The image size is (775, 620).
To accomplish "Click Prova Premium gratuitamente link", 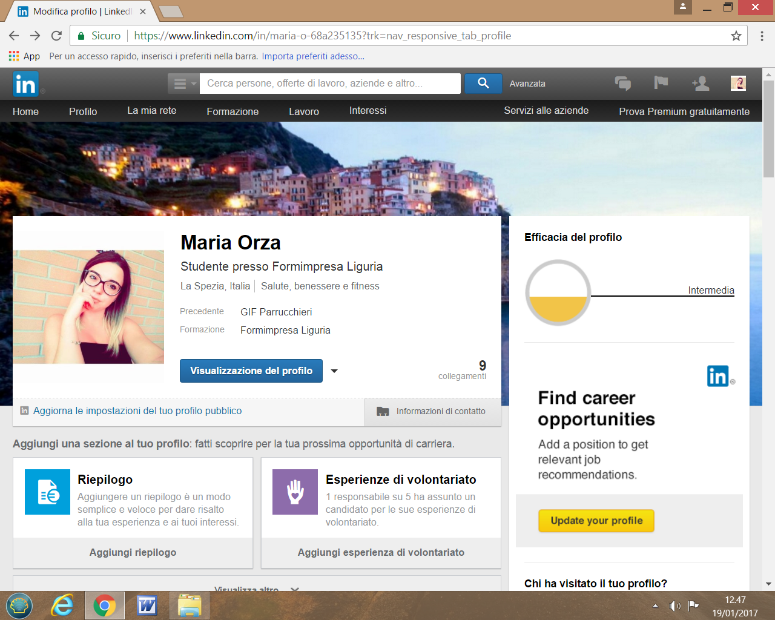I will click(x=684, y=111).
